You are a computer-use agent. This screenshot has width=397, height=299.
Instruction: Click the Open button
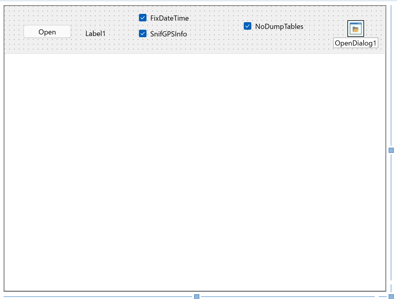click(47, 32)
